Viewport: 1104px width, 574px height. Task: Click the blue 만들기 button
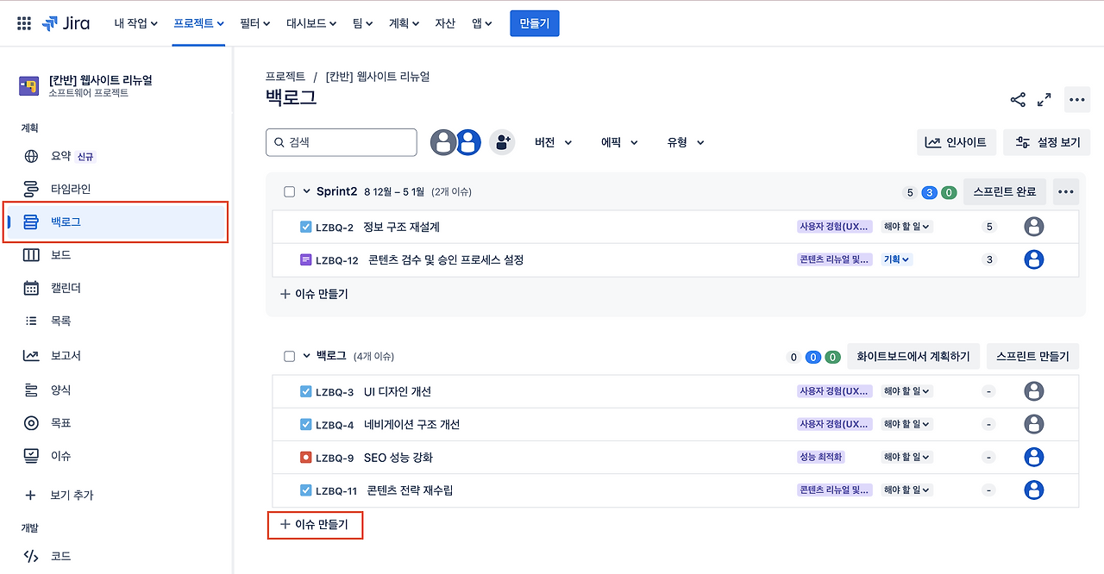pyautogui.click(x=534, y=23)
